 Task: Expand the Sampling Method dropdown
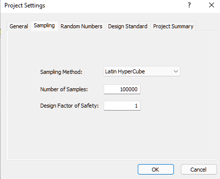click(x=142, y=71)
